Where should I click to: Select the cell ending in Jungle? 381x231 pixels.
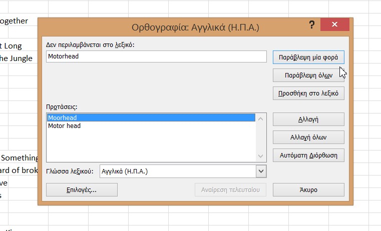pos(18,58)
